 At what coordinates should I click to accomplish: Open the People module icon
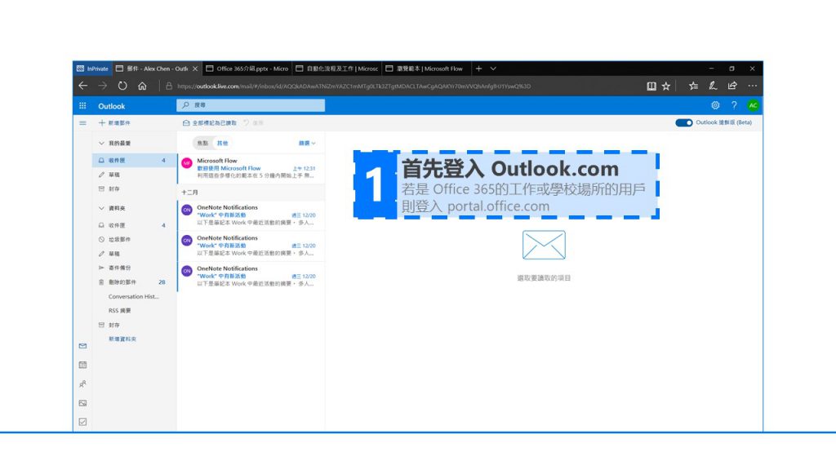pos(82,384)
